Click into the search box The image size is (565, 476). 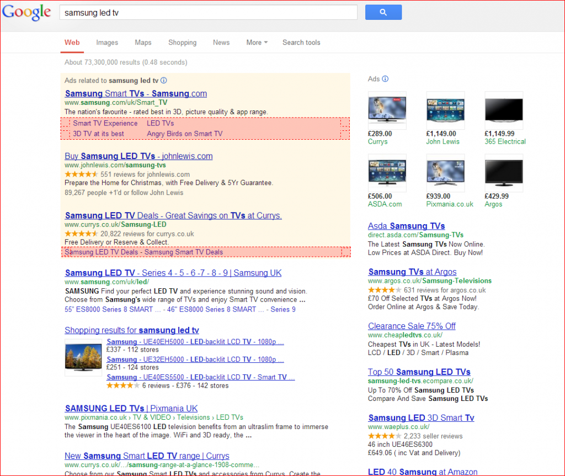(x=208, y=12)
